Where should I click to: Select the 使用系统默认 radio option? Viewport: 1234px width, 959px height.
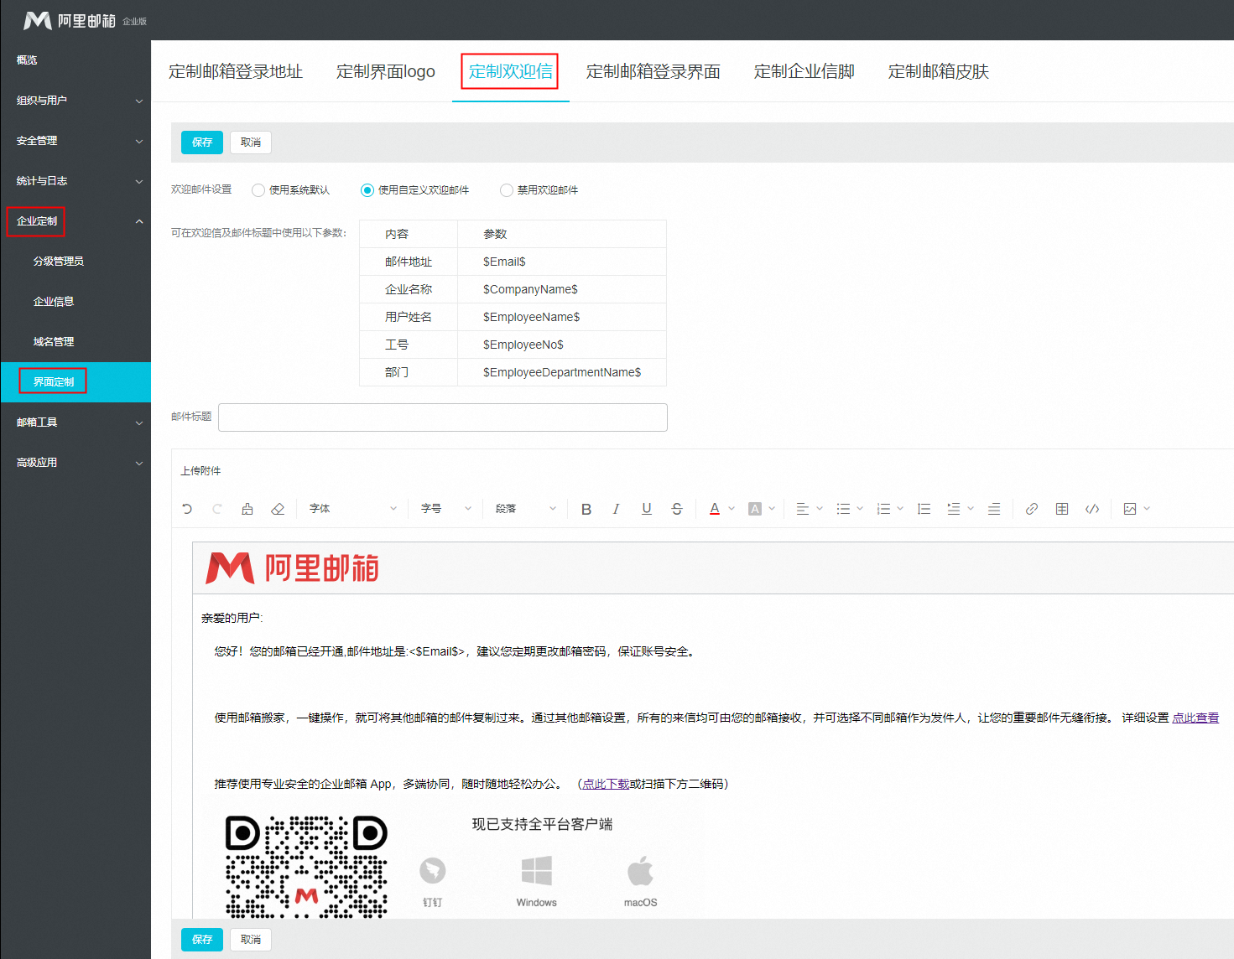tap(258, 189)
